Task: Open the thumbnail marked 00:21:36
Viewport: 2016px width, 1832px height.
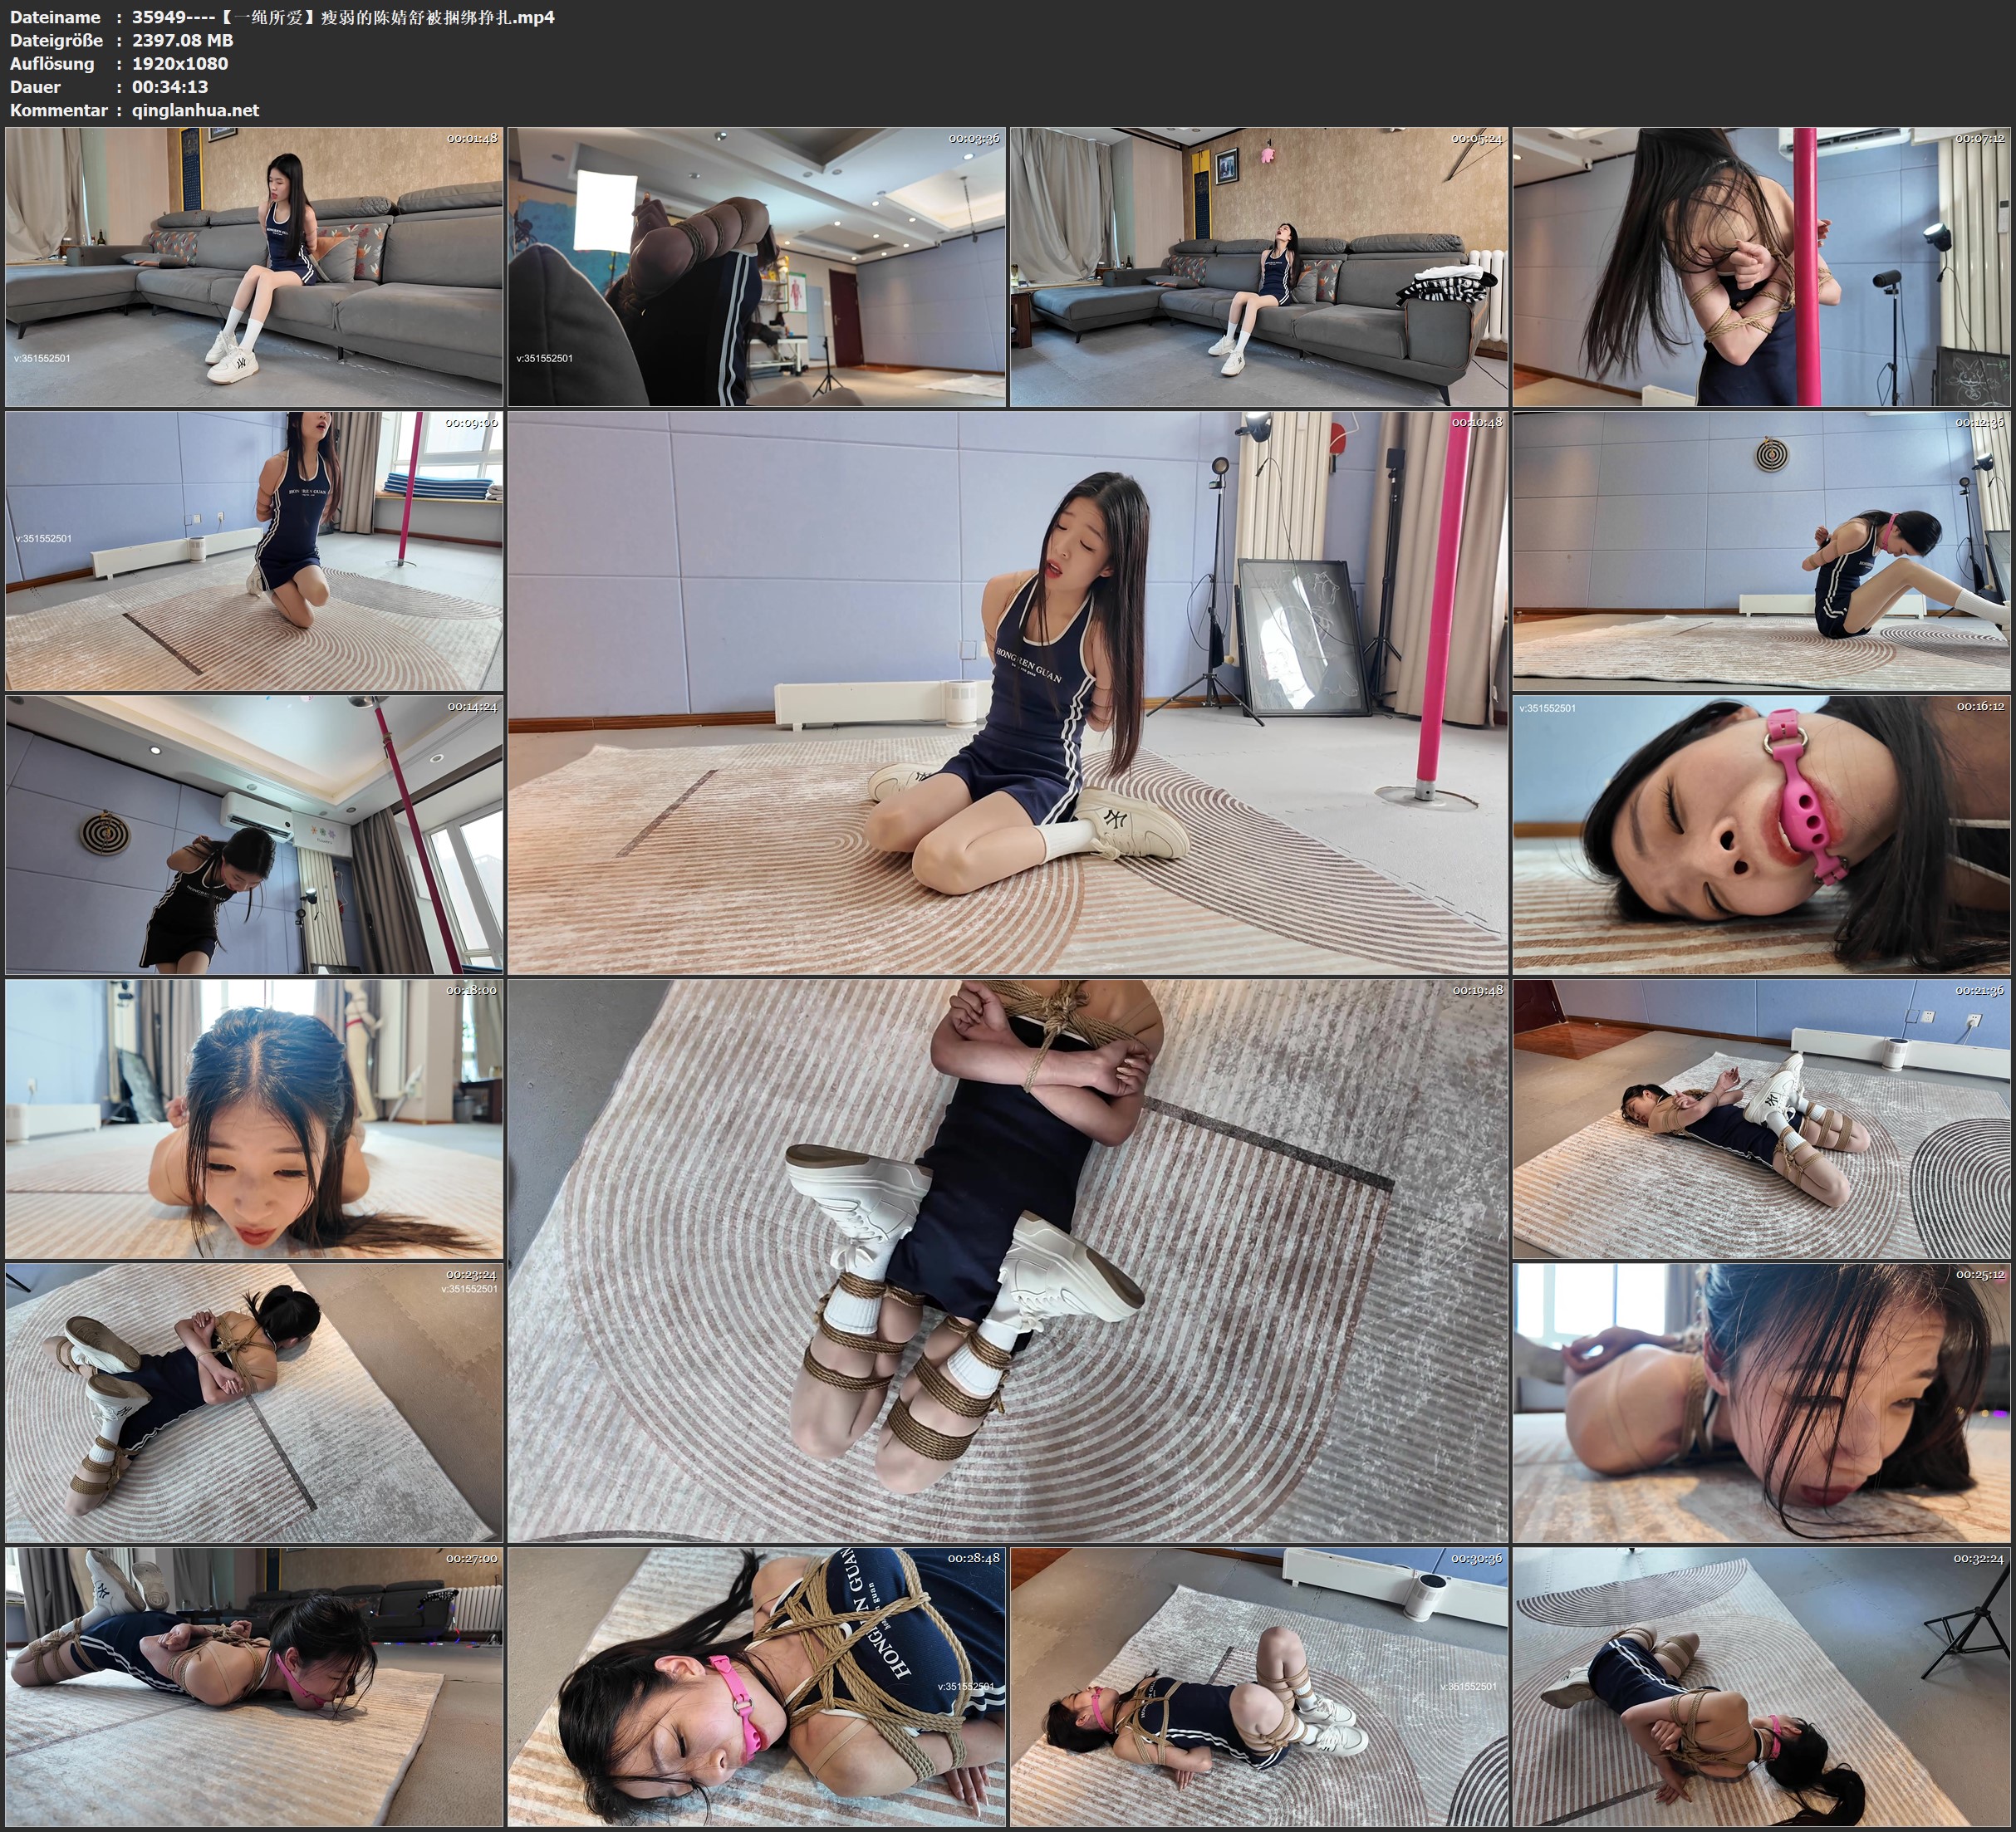Action: pyautogui.click(x=1760, y=1119)
